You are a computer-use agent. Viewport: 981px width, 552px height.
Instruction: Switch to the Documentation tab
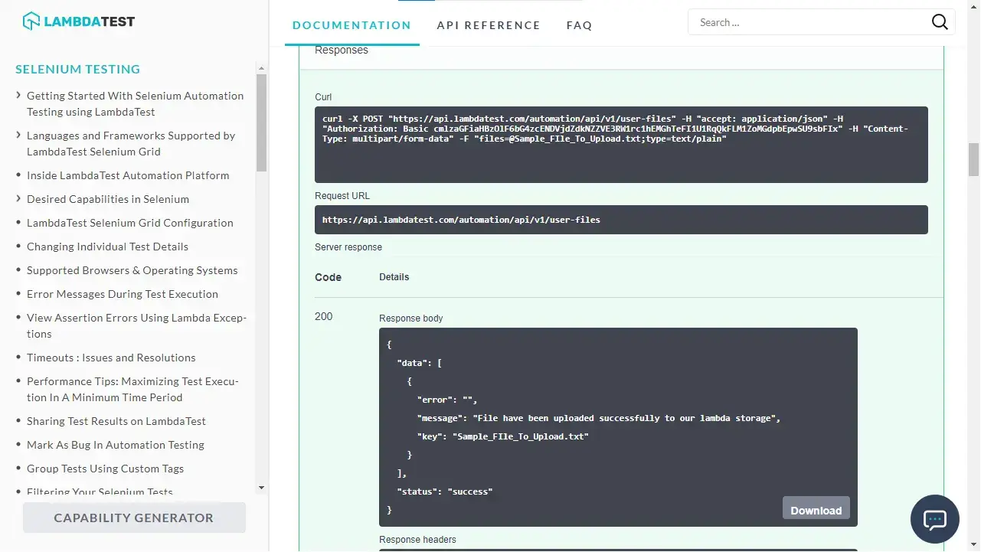click(352, 25)
